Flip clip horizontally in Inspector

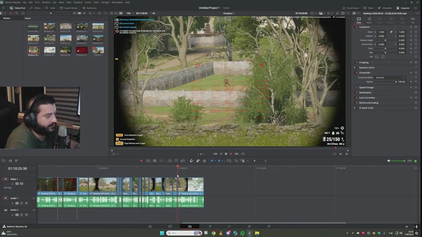(377, 57)
